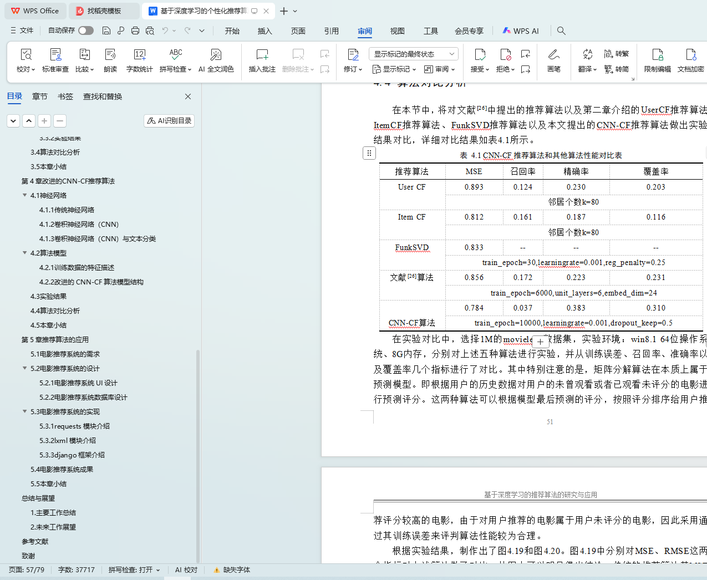This screenshot has width=707, height=580.
Task: Click the table move handle icon
Action: [369, 153]
